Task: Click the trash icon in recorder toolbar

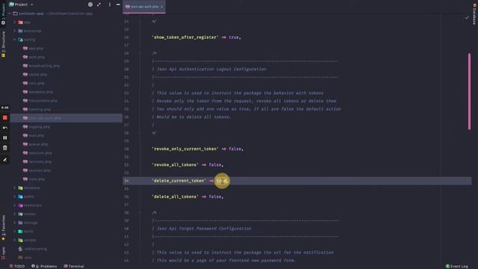Action: click(5, 148)
